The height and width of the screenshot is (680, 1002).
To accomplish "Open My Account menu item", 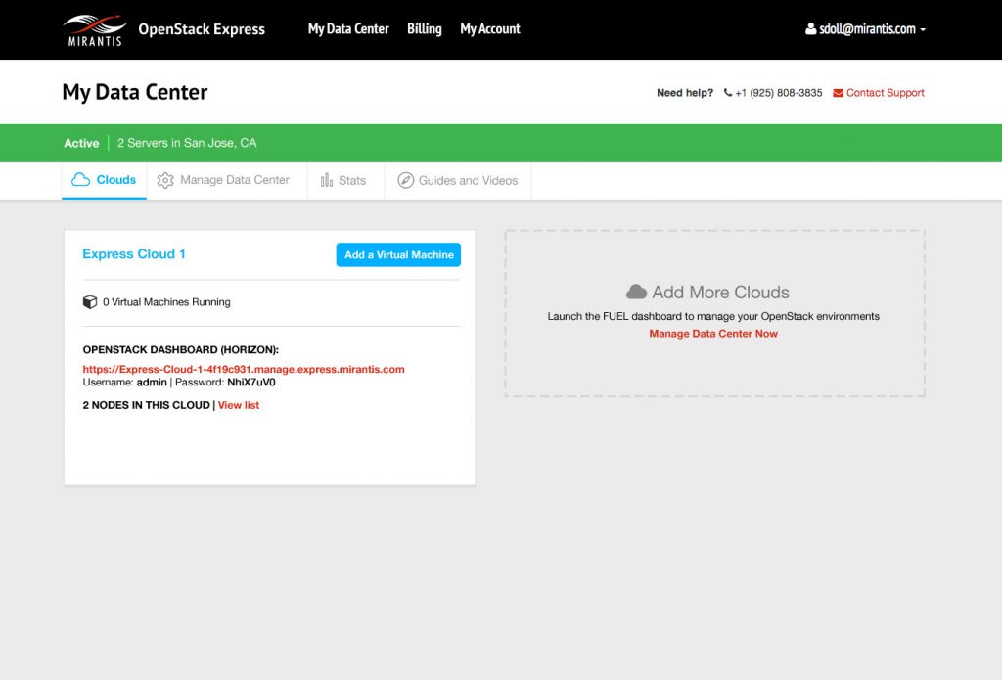I will pyautogui.click(x=490, y=28).
